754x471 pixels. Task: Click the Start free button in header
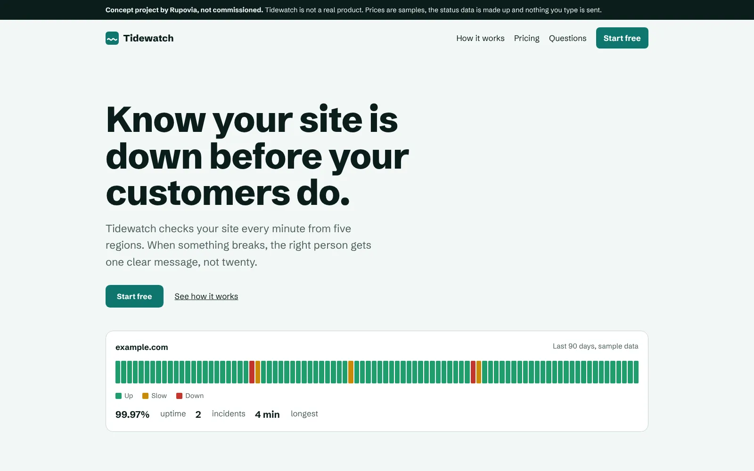pos(622,38)
